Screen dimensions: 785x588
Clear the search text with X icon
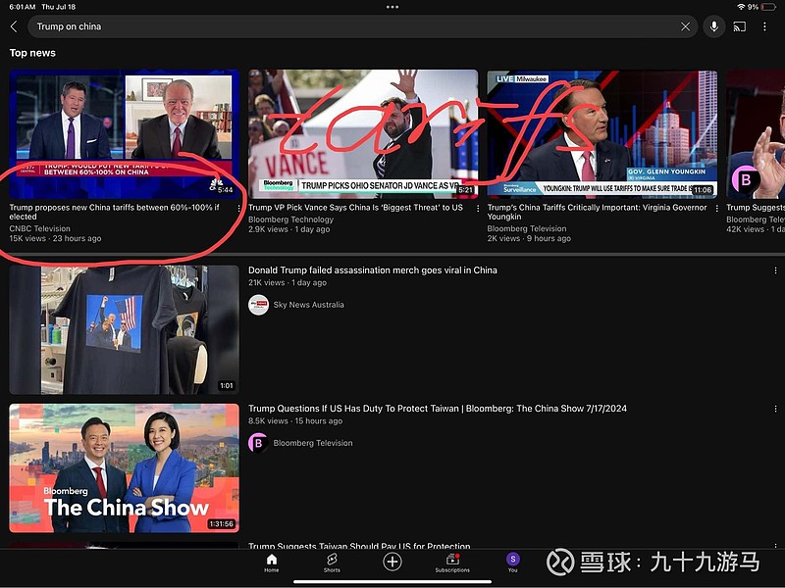pos(685,26)
